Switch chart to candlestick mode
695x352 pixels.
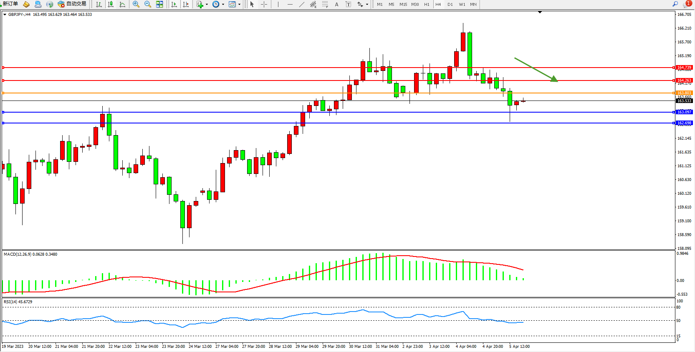111,4
